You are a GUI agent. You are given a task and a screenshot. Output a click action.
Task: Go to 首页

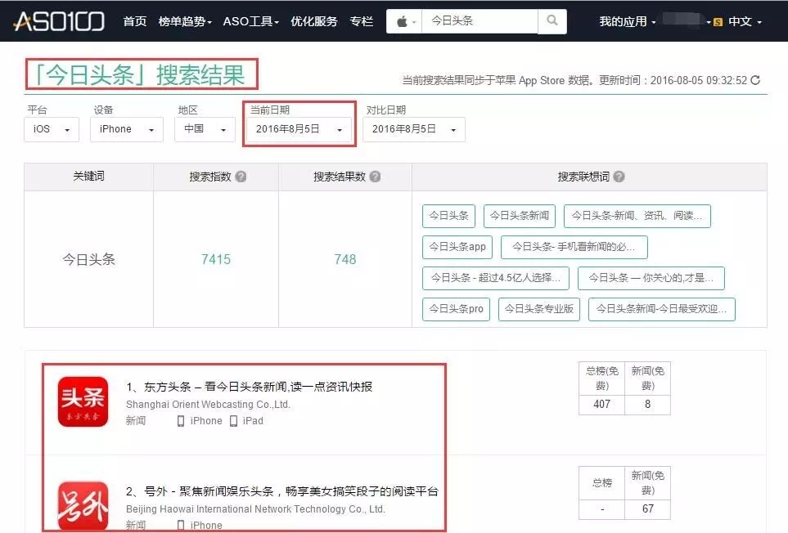135,21
